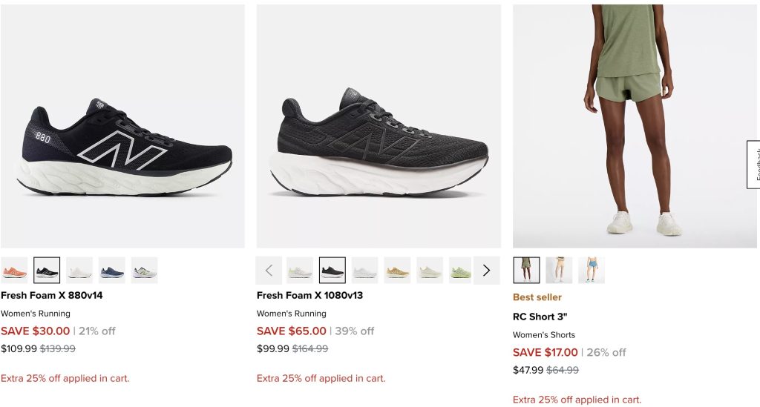
Task: Pick the white 880v14 color swatch
Action: (79, 271)
